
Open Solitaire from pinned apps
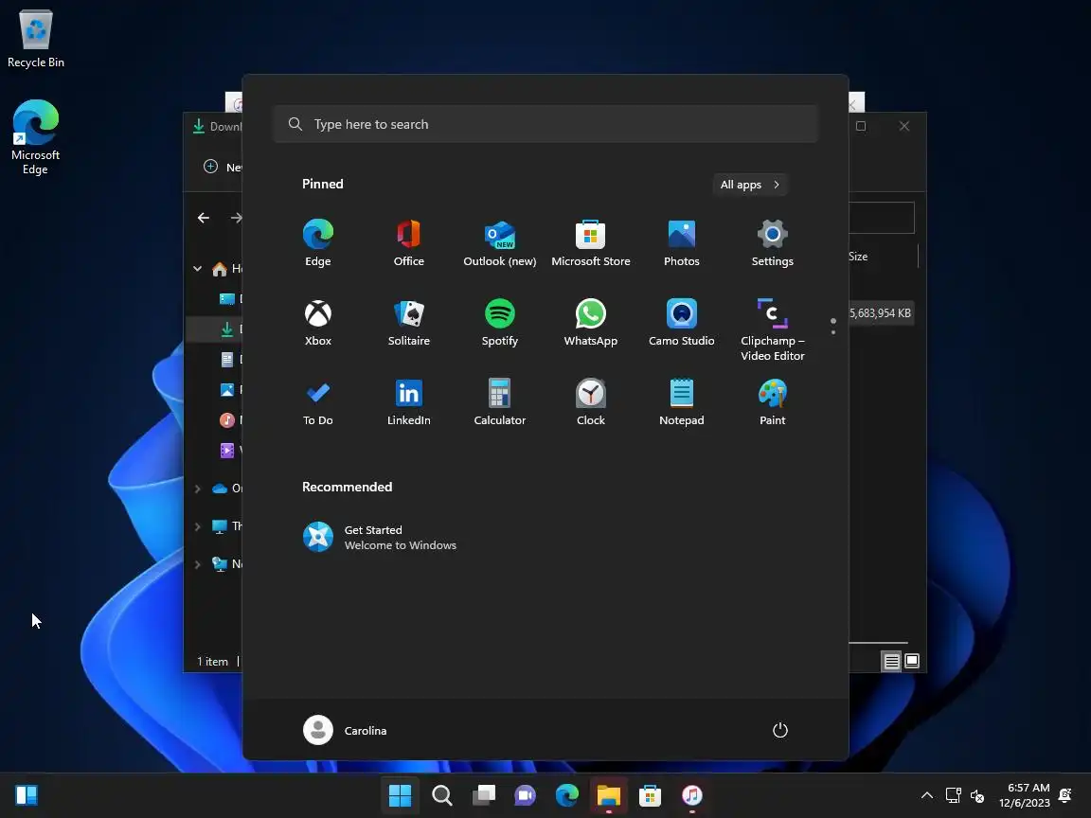408,322
